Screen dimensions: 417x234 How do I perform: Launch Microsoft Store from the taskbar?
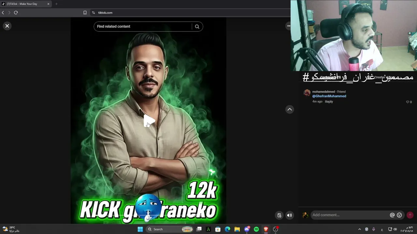click(x=218, y=229)
